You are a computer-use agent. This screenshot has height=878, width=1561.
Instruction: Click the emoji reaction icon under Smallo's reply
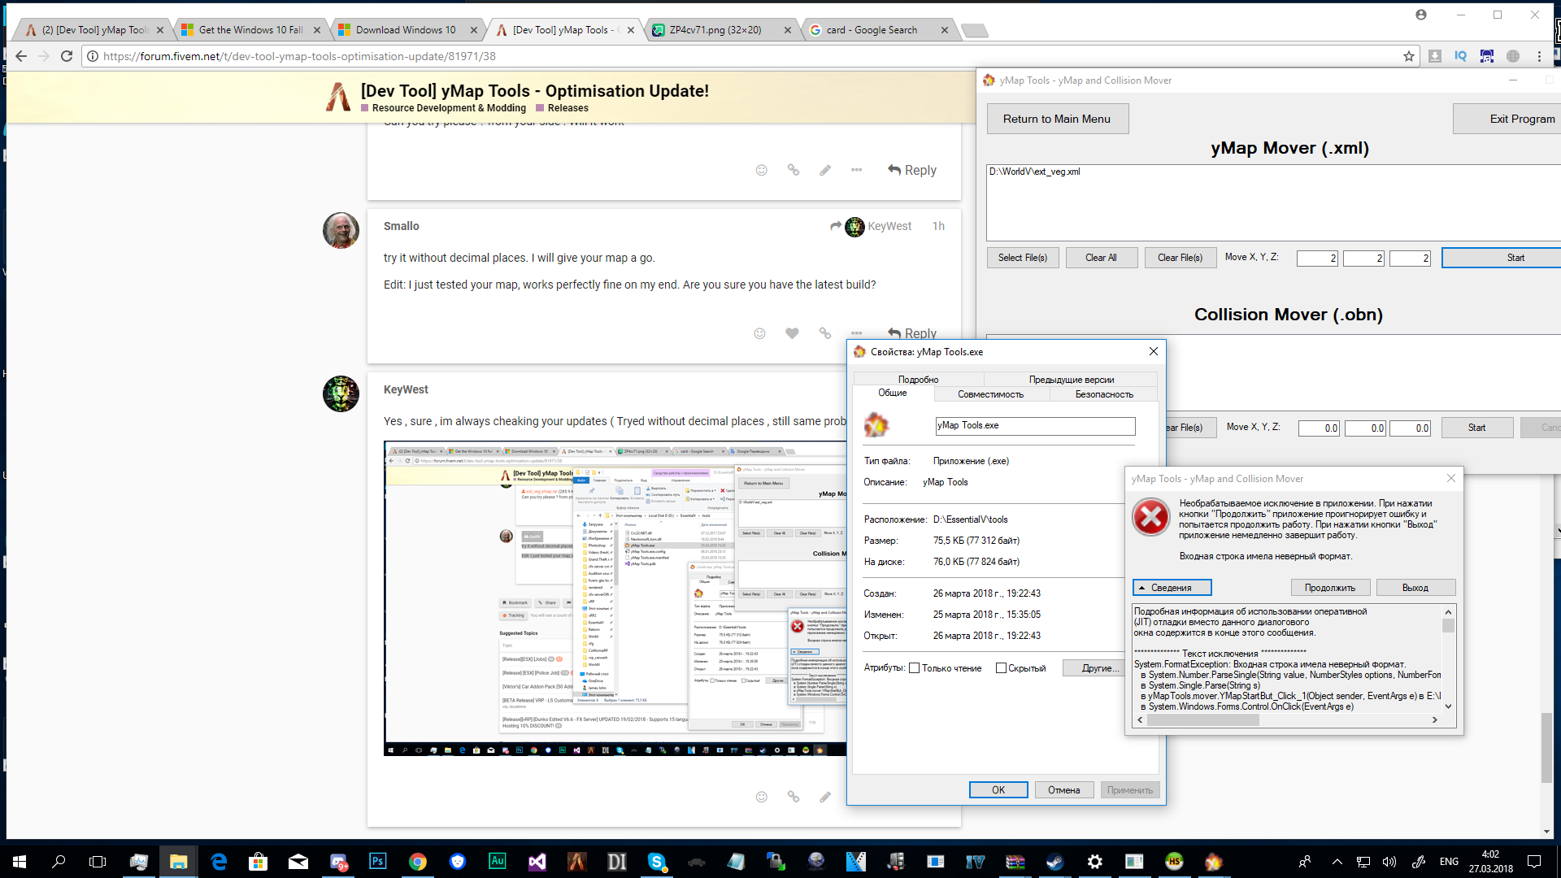click(759, 333)
